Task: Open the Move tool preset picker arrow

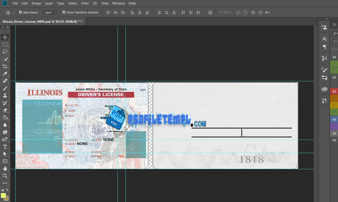Action: pyautogui.click(x=14, y=12)
